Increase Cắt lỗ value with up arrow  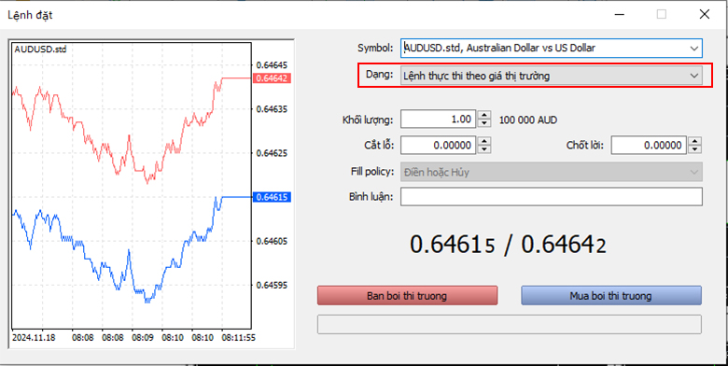483,141
